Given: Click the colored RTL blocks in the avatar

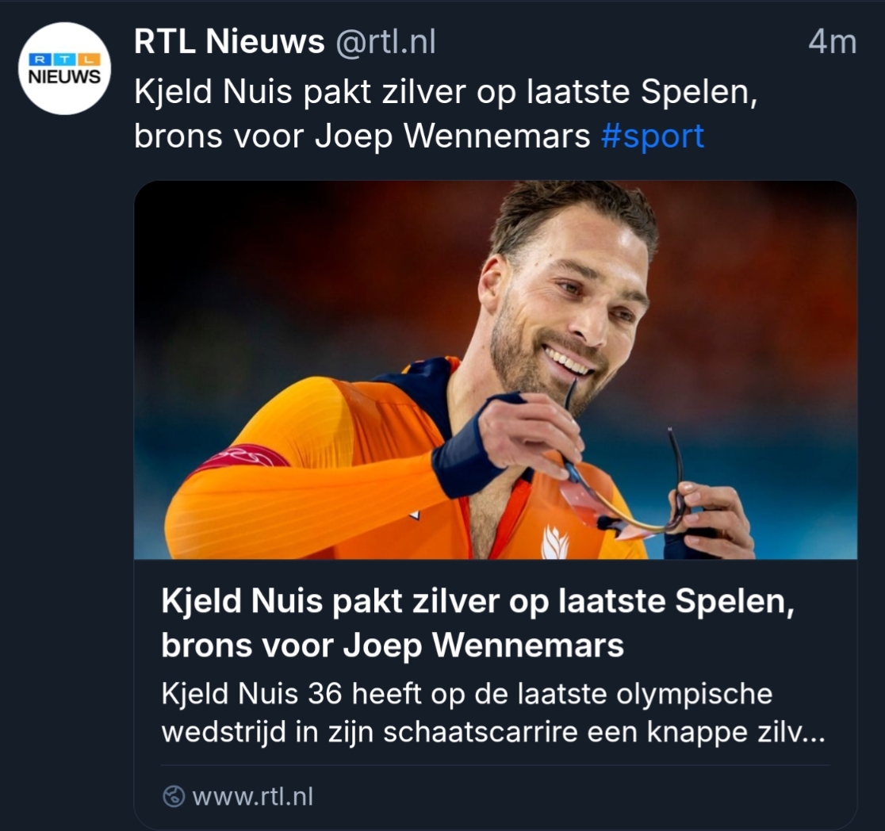Looking at the screenshot, I should click(65, 59).
